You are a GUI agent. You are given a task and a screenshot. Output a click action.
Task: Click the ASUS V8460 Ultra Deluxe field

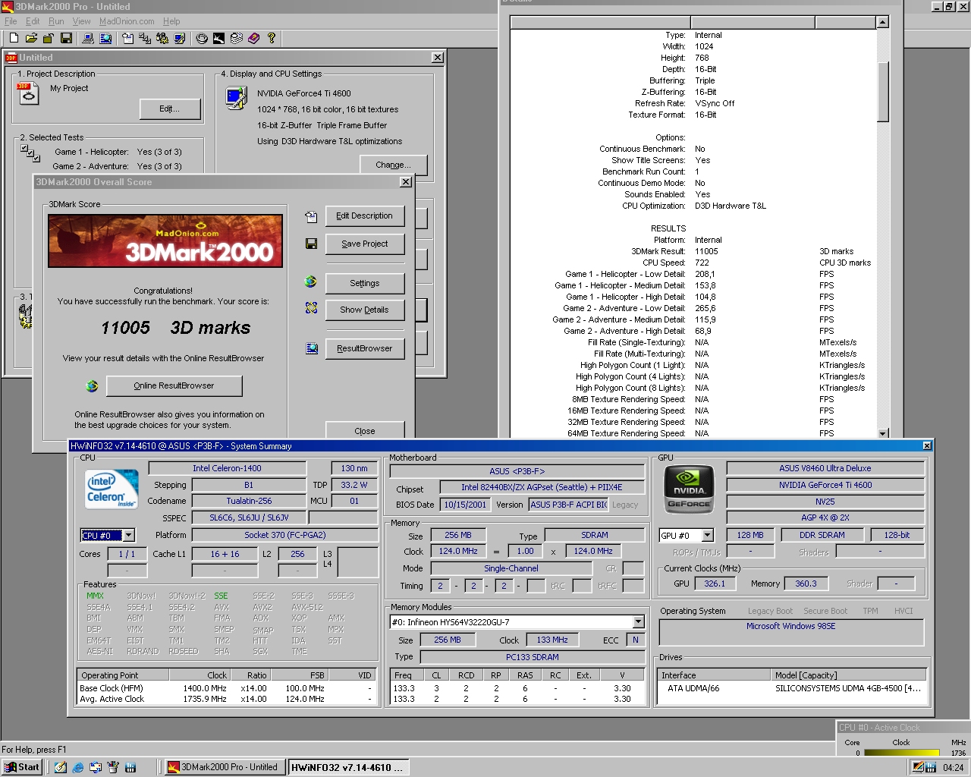825,468
